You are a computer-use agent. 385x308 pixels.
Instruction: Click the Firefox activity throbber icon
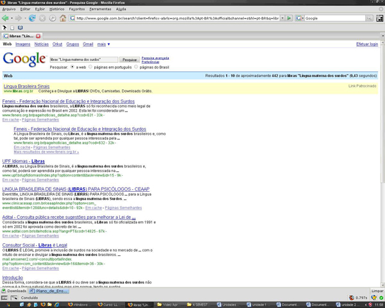coord(381,9)
